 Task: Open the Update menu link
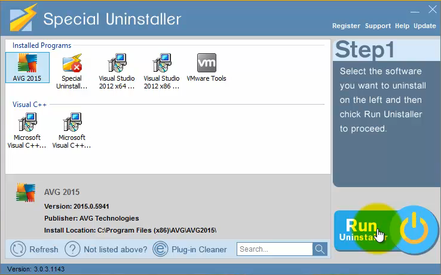(x=425, y=26)
